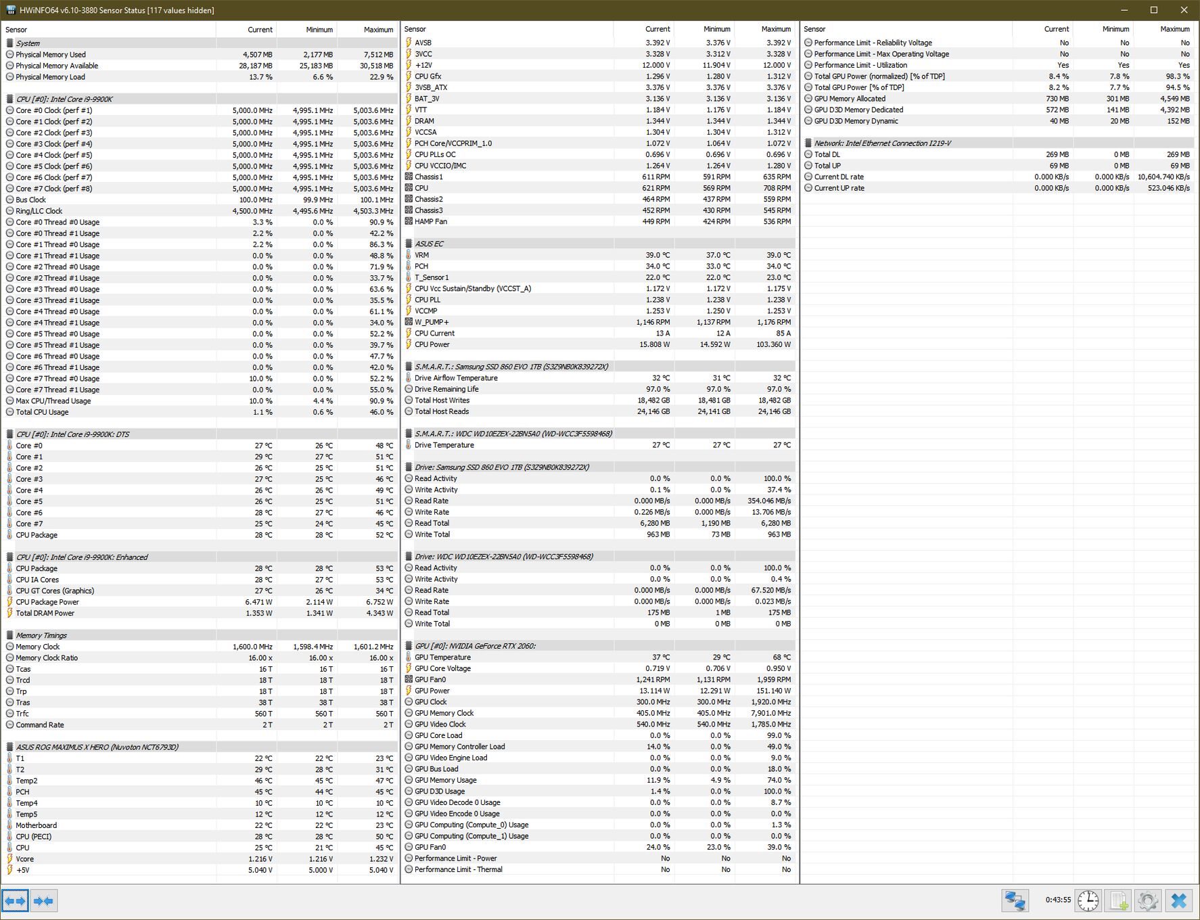Select the CPU Vcc Sustain/Standby row

(599, 288)
